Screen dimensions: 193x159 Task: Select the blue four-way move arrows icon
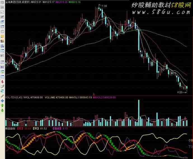(x=2, y=101)
